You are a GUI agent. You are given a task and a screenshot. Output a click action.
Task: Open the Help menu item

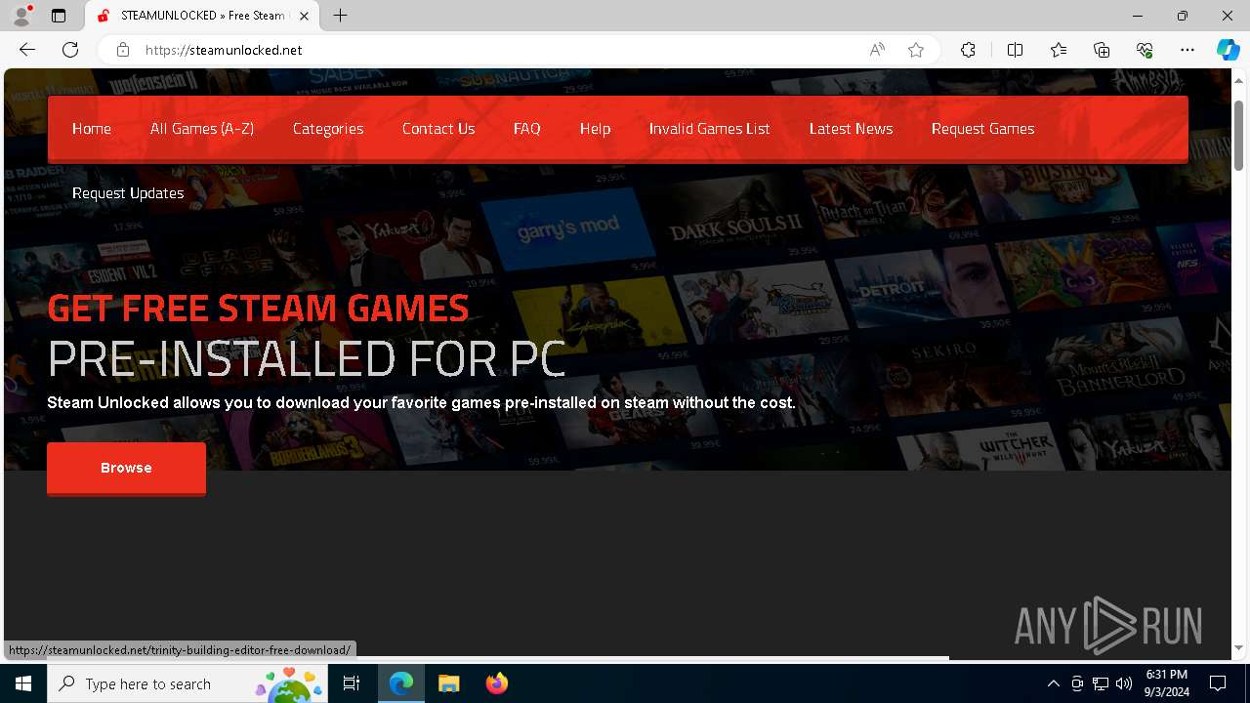[x=595, y=129]
